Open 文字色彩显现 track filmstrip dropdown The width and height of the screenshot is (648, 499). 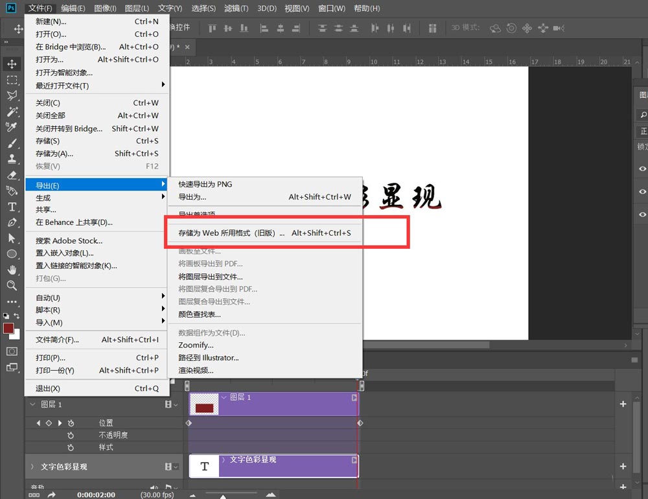pos(171,467)
